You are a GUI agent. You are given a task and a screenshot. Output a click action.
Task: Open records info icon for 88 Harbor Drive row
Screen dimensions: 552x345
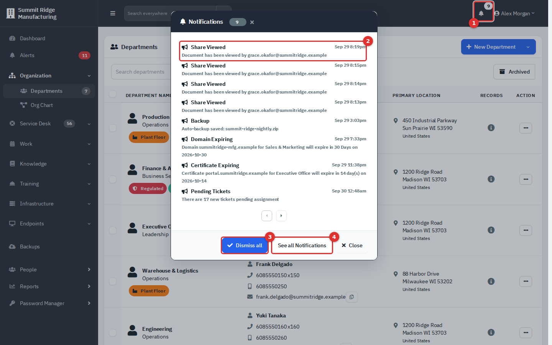pos(491,281)
